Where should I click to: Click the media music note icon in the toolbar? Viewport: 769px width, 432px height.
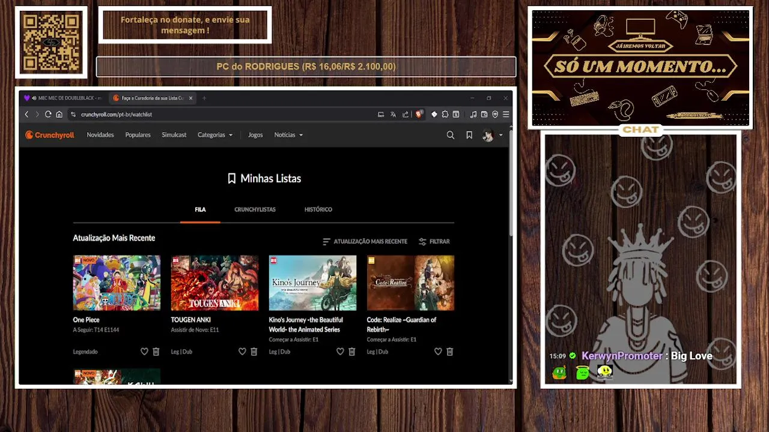(473, 114)
